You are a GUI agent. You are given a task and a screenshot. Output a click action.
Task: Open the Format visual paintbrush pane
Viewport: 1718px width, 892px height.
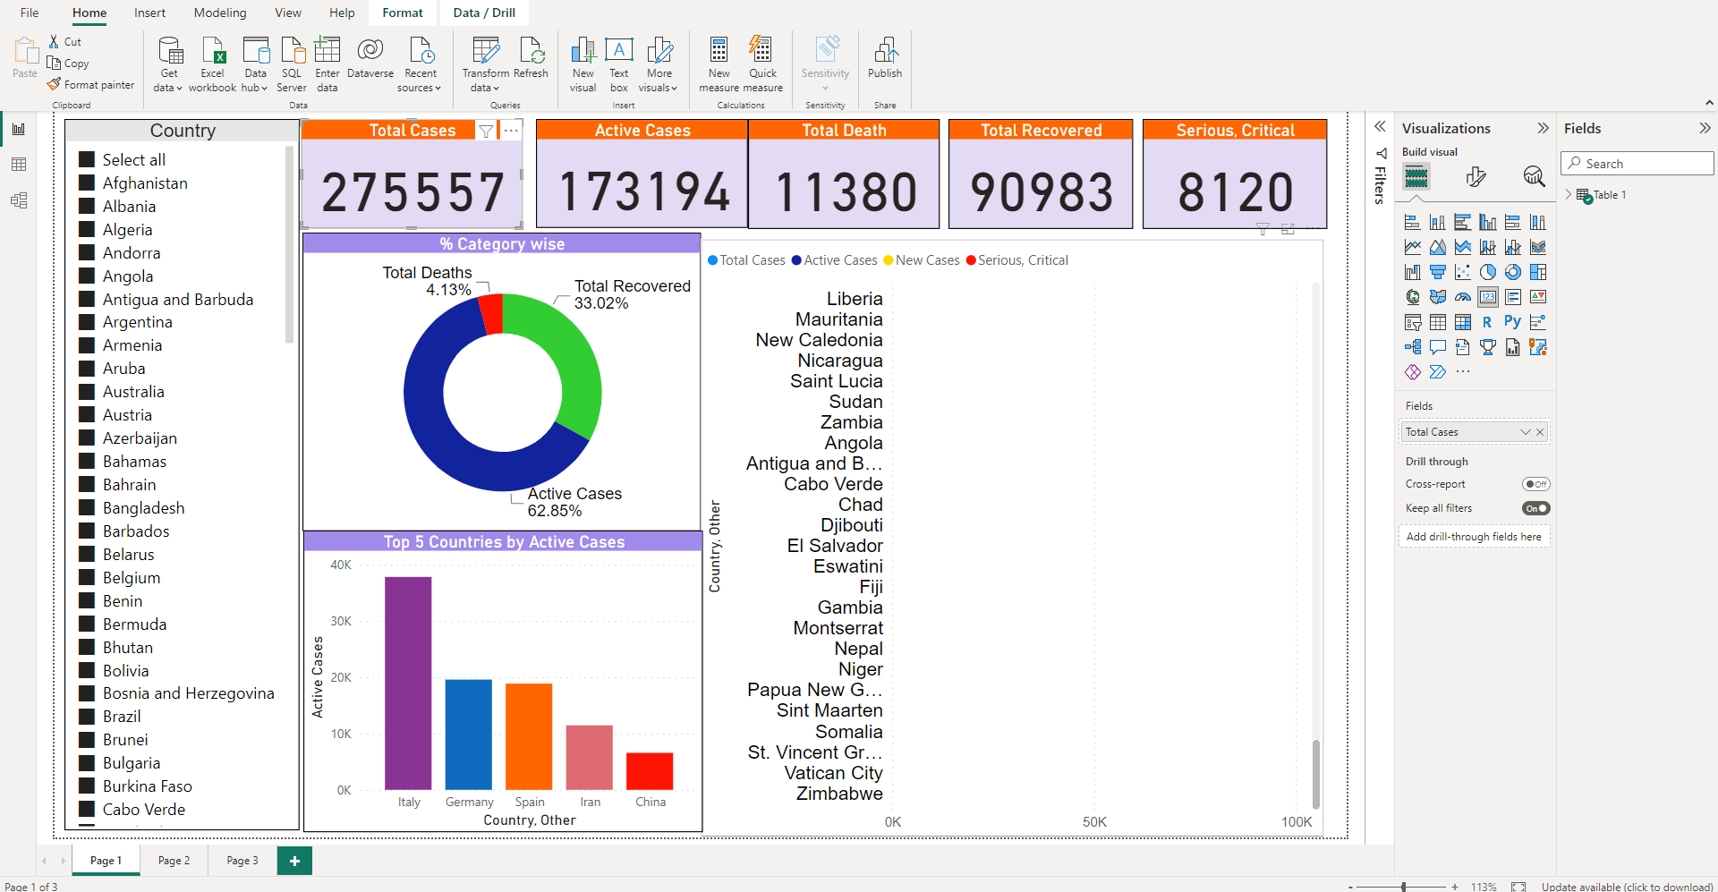(1476, 177)
